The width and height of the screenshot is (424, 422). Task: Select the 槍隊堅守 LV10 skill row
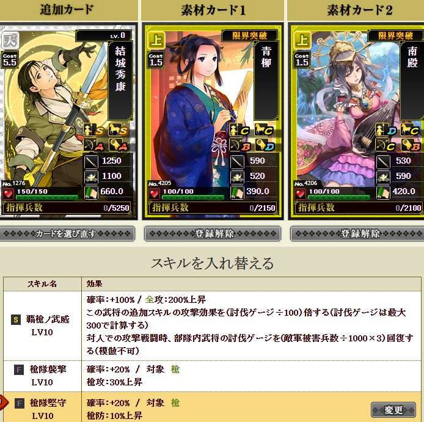coord(212,407)
